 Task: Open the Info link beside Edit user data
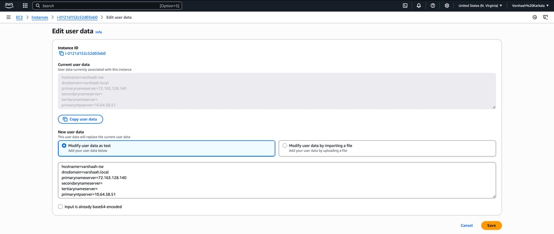click(x=99, y=32)
